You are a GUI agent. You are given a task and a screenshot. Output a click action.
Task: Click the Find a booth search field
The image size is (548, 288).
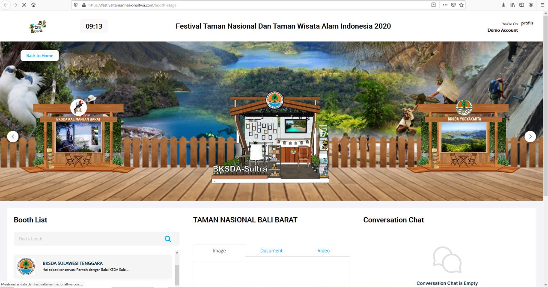(x=88, y=239)
